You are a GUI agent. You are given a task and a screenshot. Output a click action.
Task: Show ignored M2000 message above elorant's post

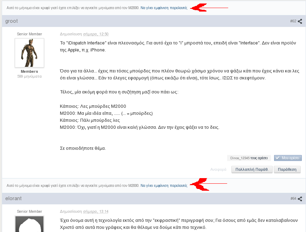click(x=164, y=186)
